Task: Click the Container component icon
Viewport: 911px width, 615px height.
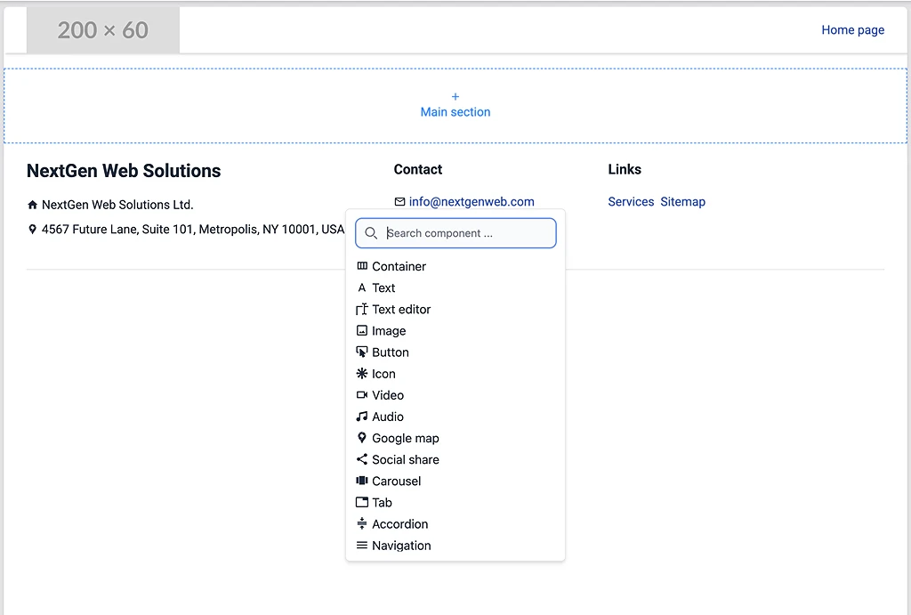Action: tap(362, 266)
